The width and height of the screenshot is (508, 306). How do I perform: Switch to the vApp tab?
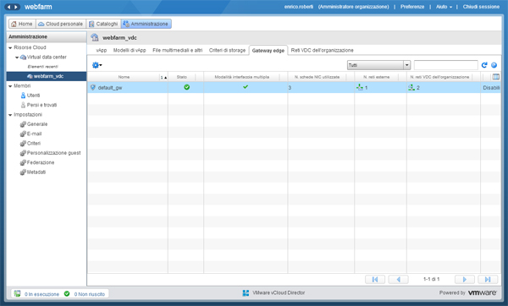(101, 51)
